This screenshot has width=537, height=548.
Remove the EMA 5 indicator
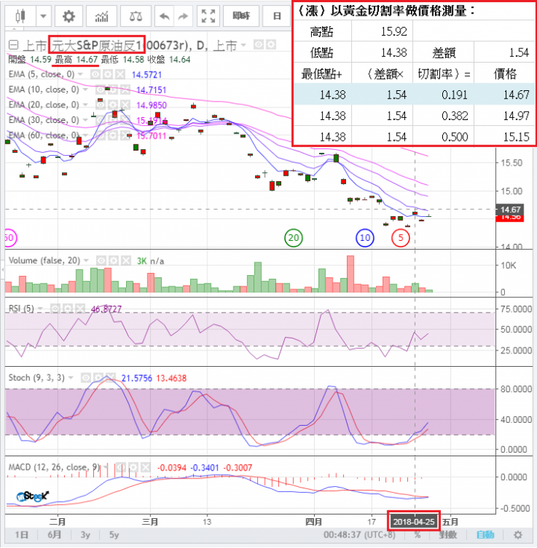(x=120, y=74)
